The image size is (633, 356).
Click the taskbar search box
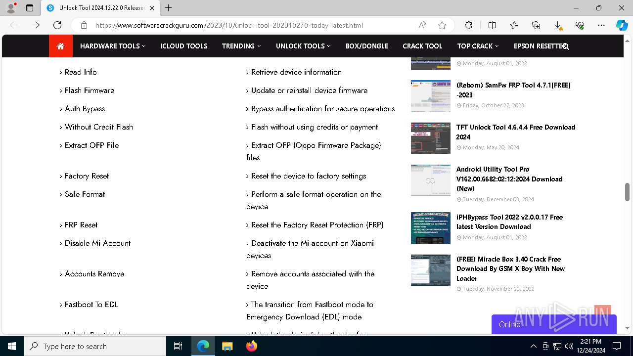(95, 346)
